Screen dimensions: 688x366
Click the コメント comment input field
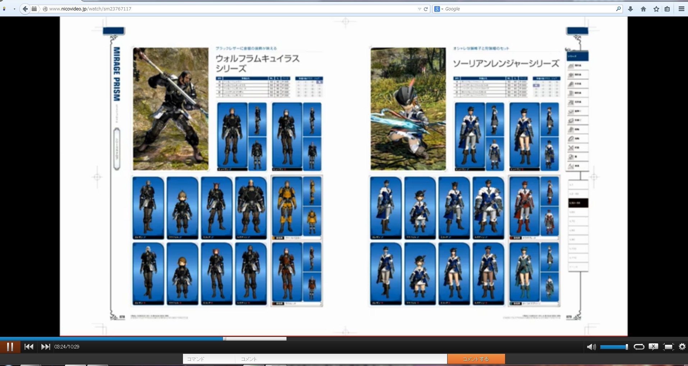(341, 359)
